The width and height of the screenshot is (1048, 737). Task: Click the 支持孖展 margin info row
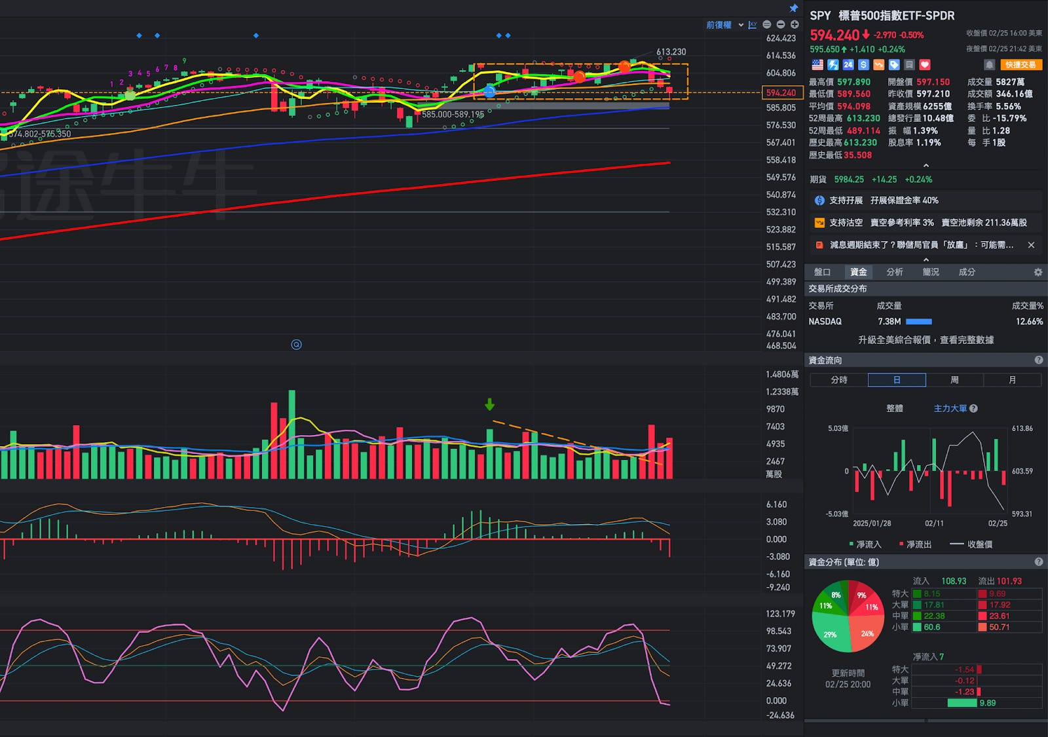tap(926, 200)
